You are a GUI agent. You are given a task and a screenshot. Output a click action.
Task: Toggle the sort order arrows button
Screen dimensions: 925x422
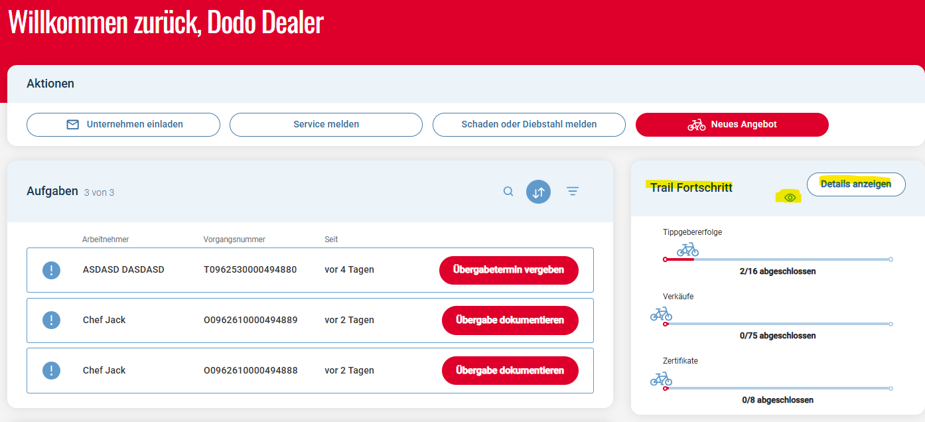tap(539, 192)
